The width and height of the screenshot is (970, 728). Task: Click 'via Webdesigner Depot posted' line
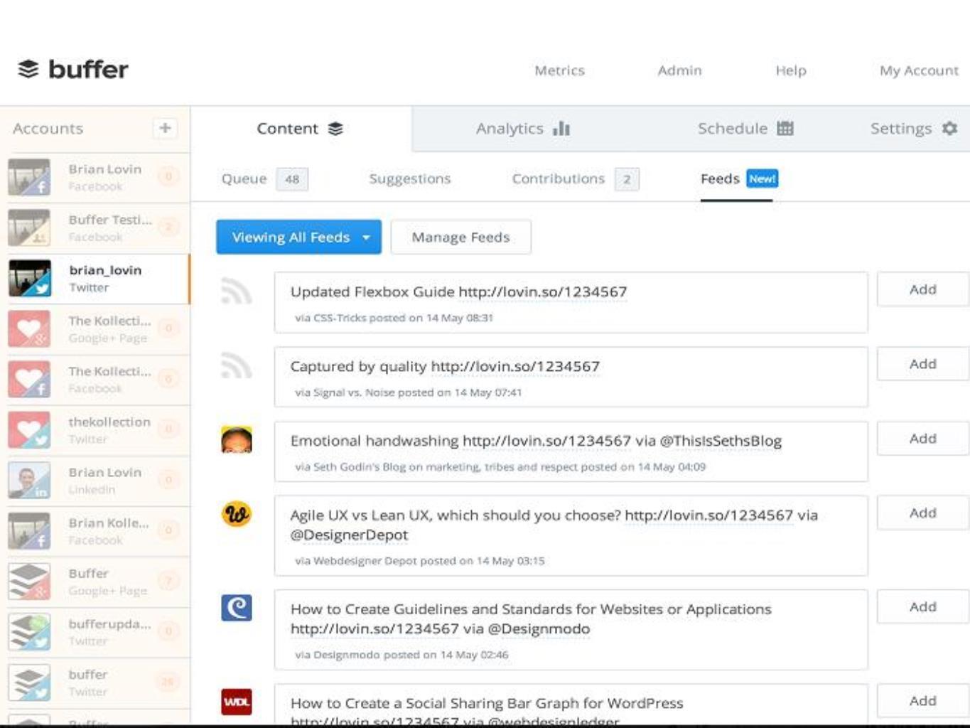(419, 561)
